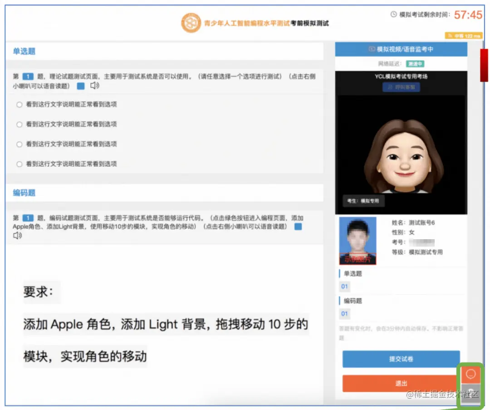Click the 57:45 countdown timer

pos(468,14)
